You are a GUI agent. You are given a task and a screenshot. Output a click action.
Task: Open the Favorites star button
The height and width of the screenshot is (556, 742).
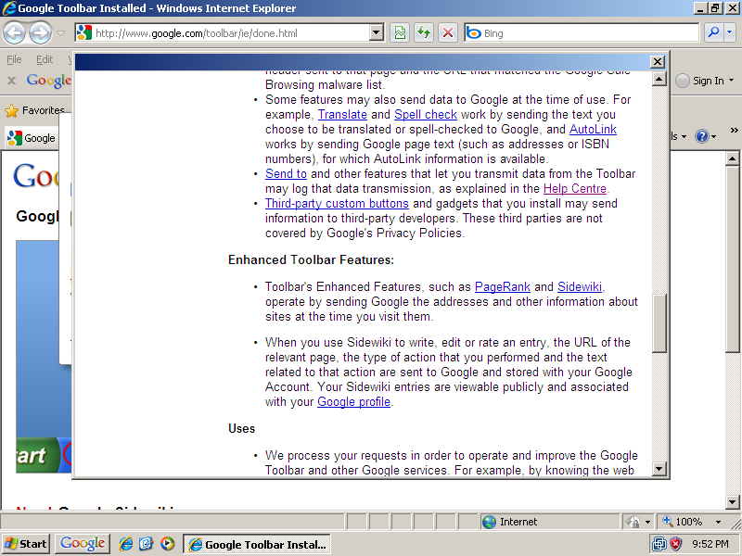pyautogui.click(x=34, y=110)
